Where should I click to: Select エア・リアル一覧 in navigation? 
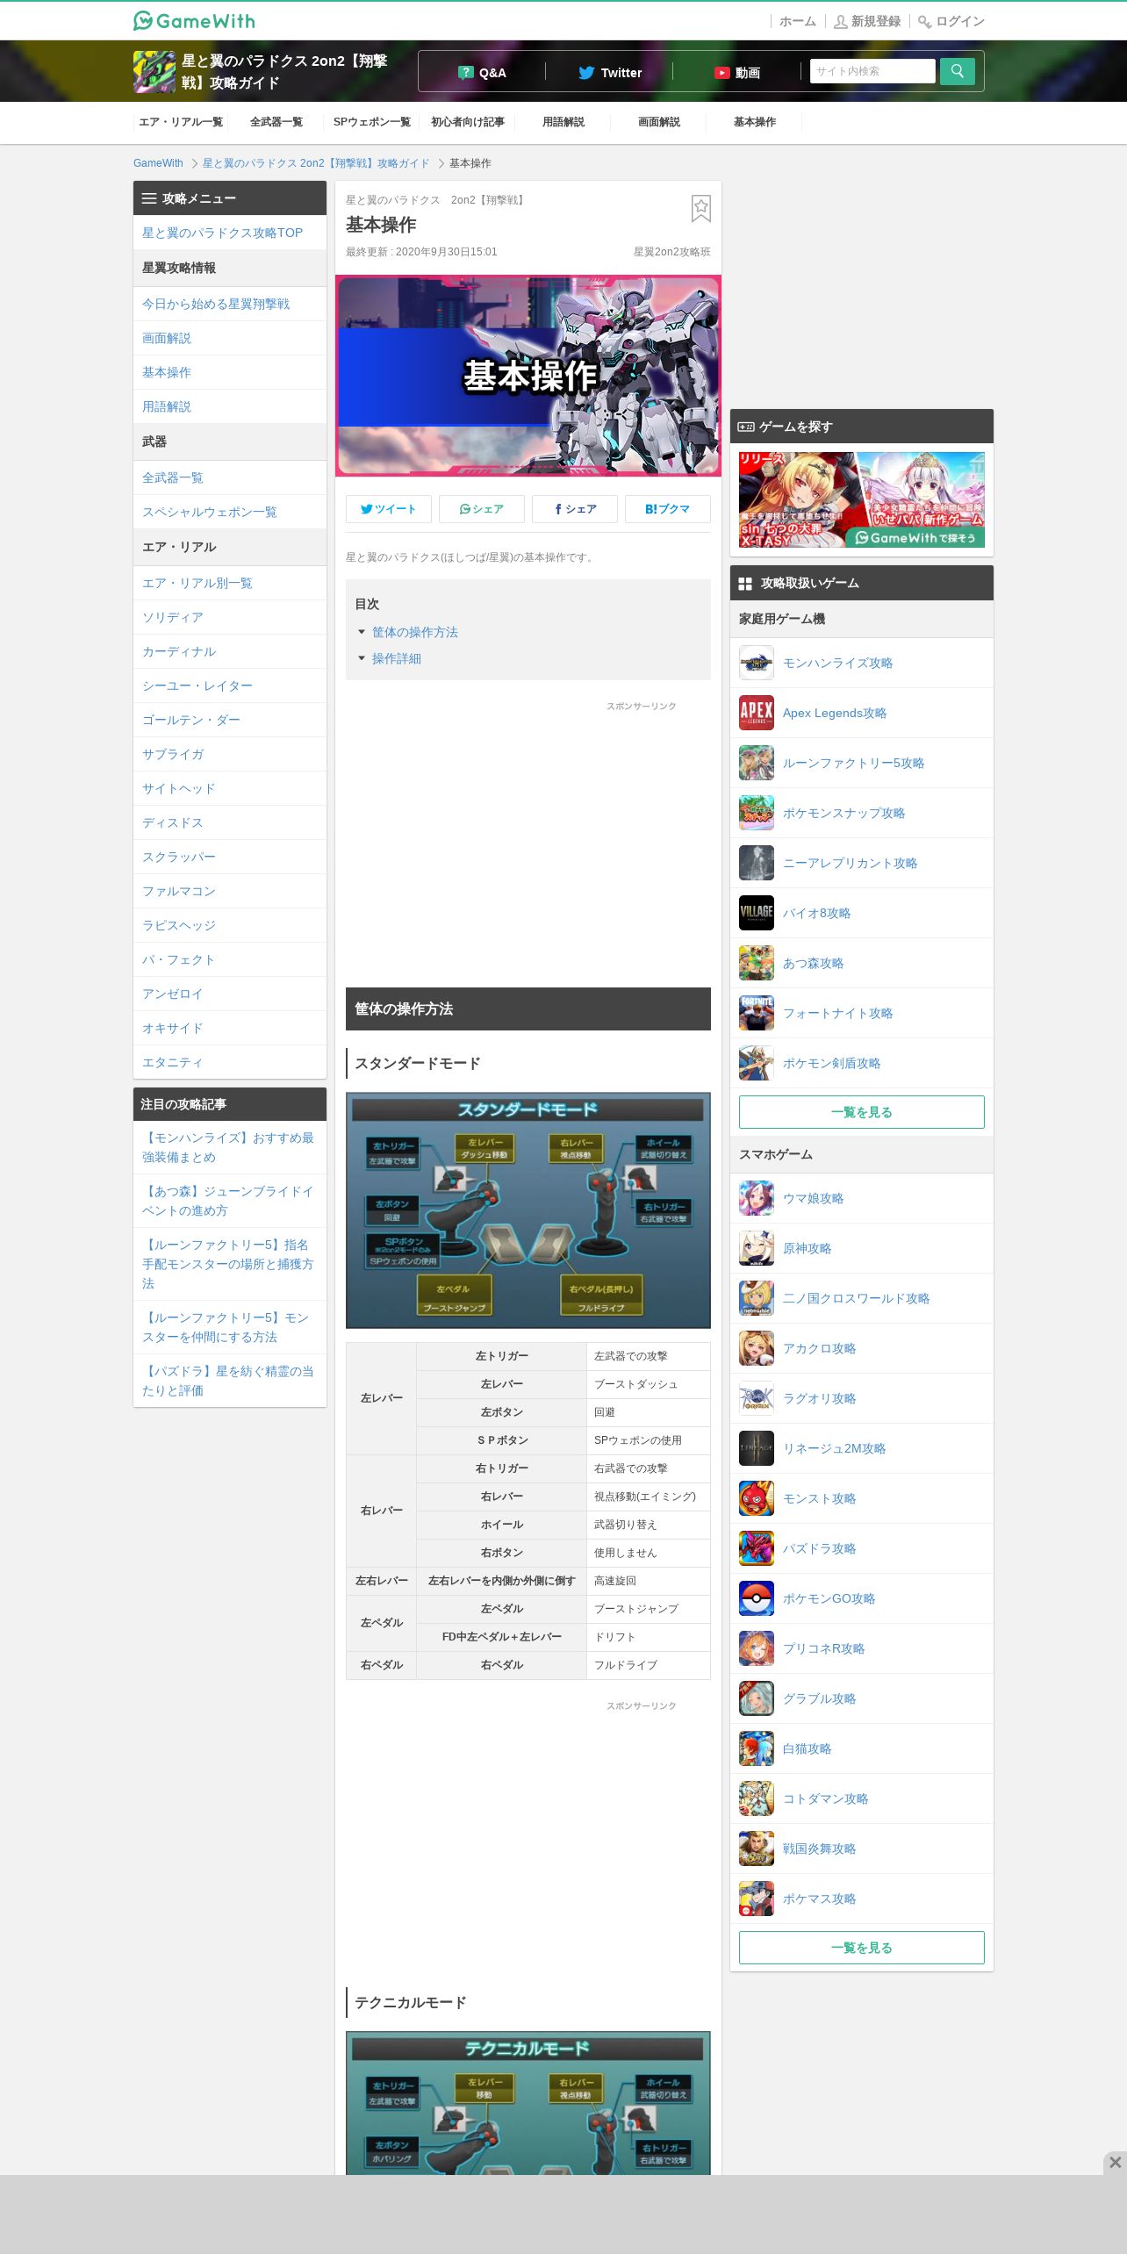coord(181,122)
